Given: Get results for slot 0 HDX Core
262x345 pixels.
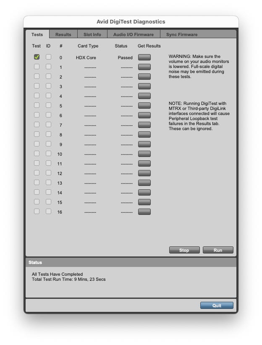Looking at the screenshot, I should coord(144,57).
